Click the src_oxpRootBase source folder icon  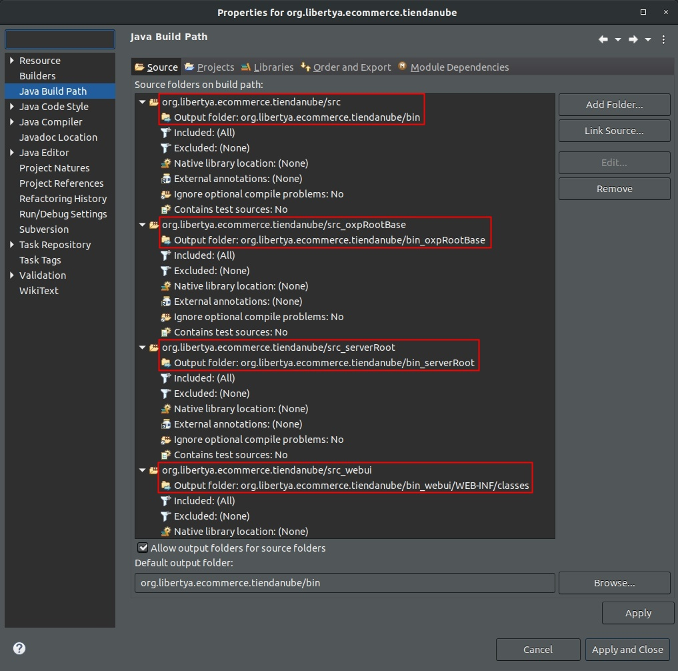tap(154, 225)
